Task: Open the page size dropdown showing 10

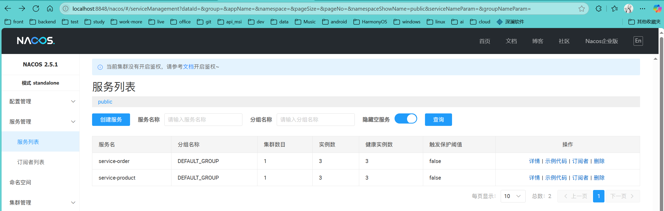Action: click(513, 196)
